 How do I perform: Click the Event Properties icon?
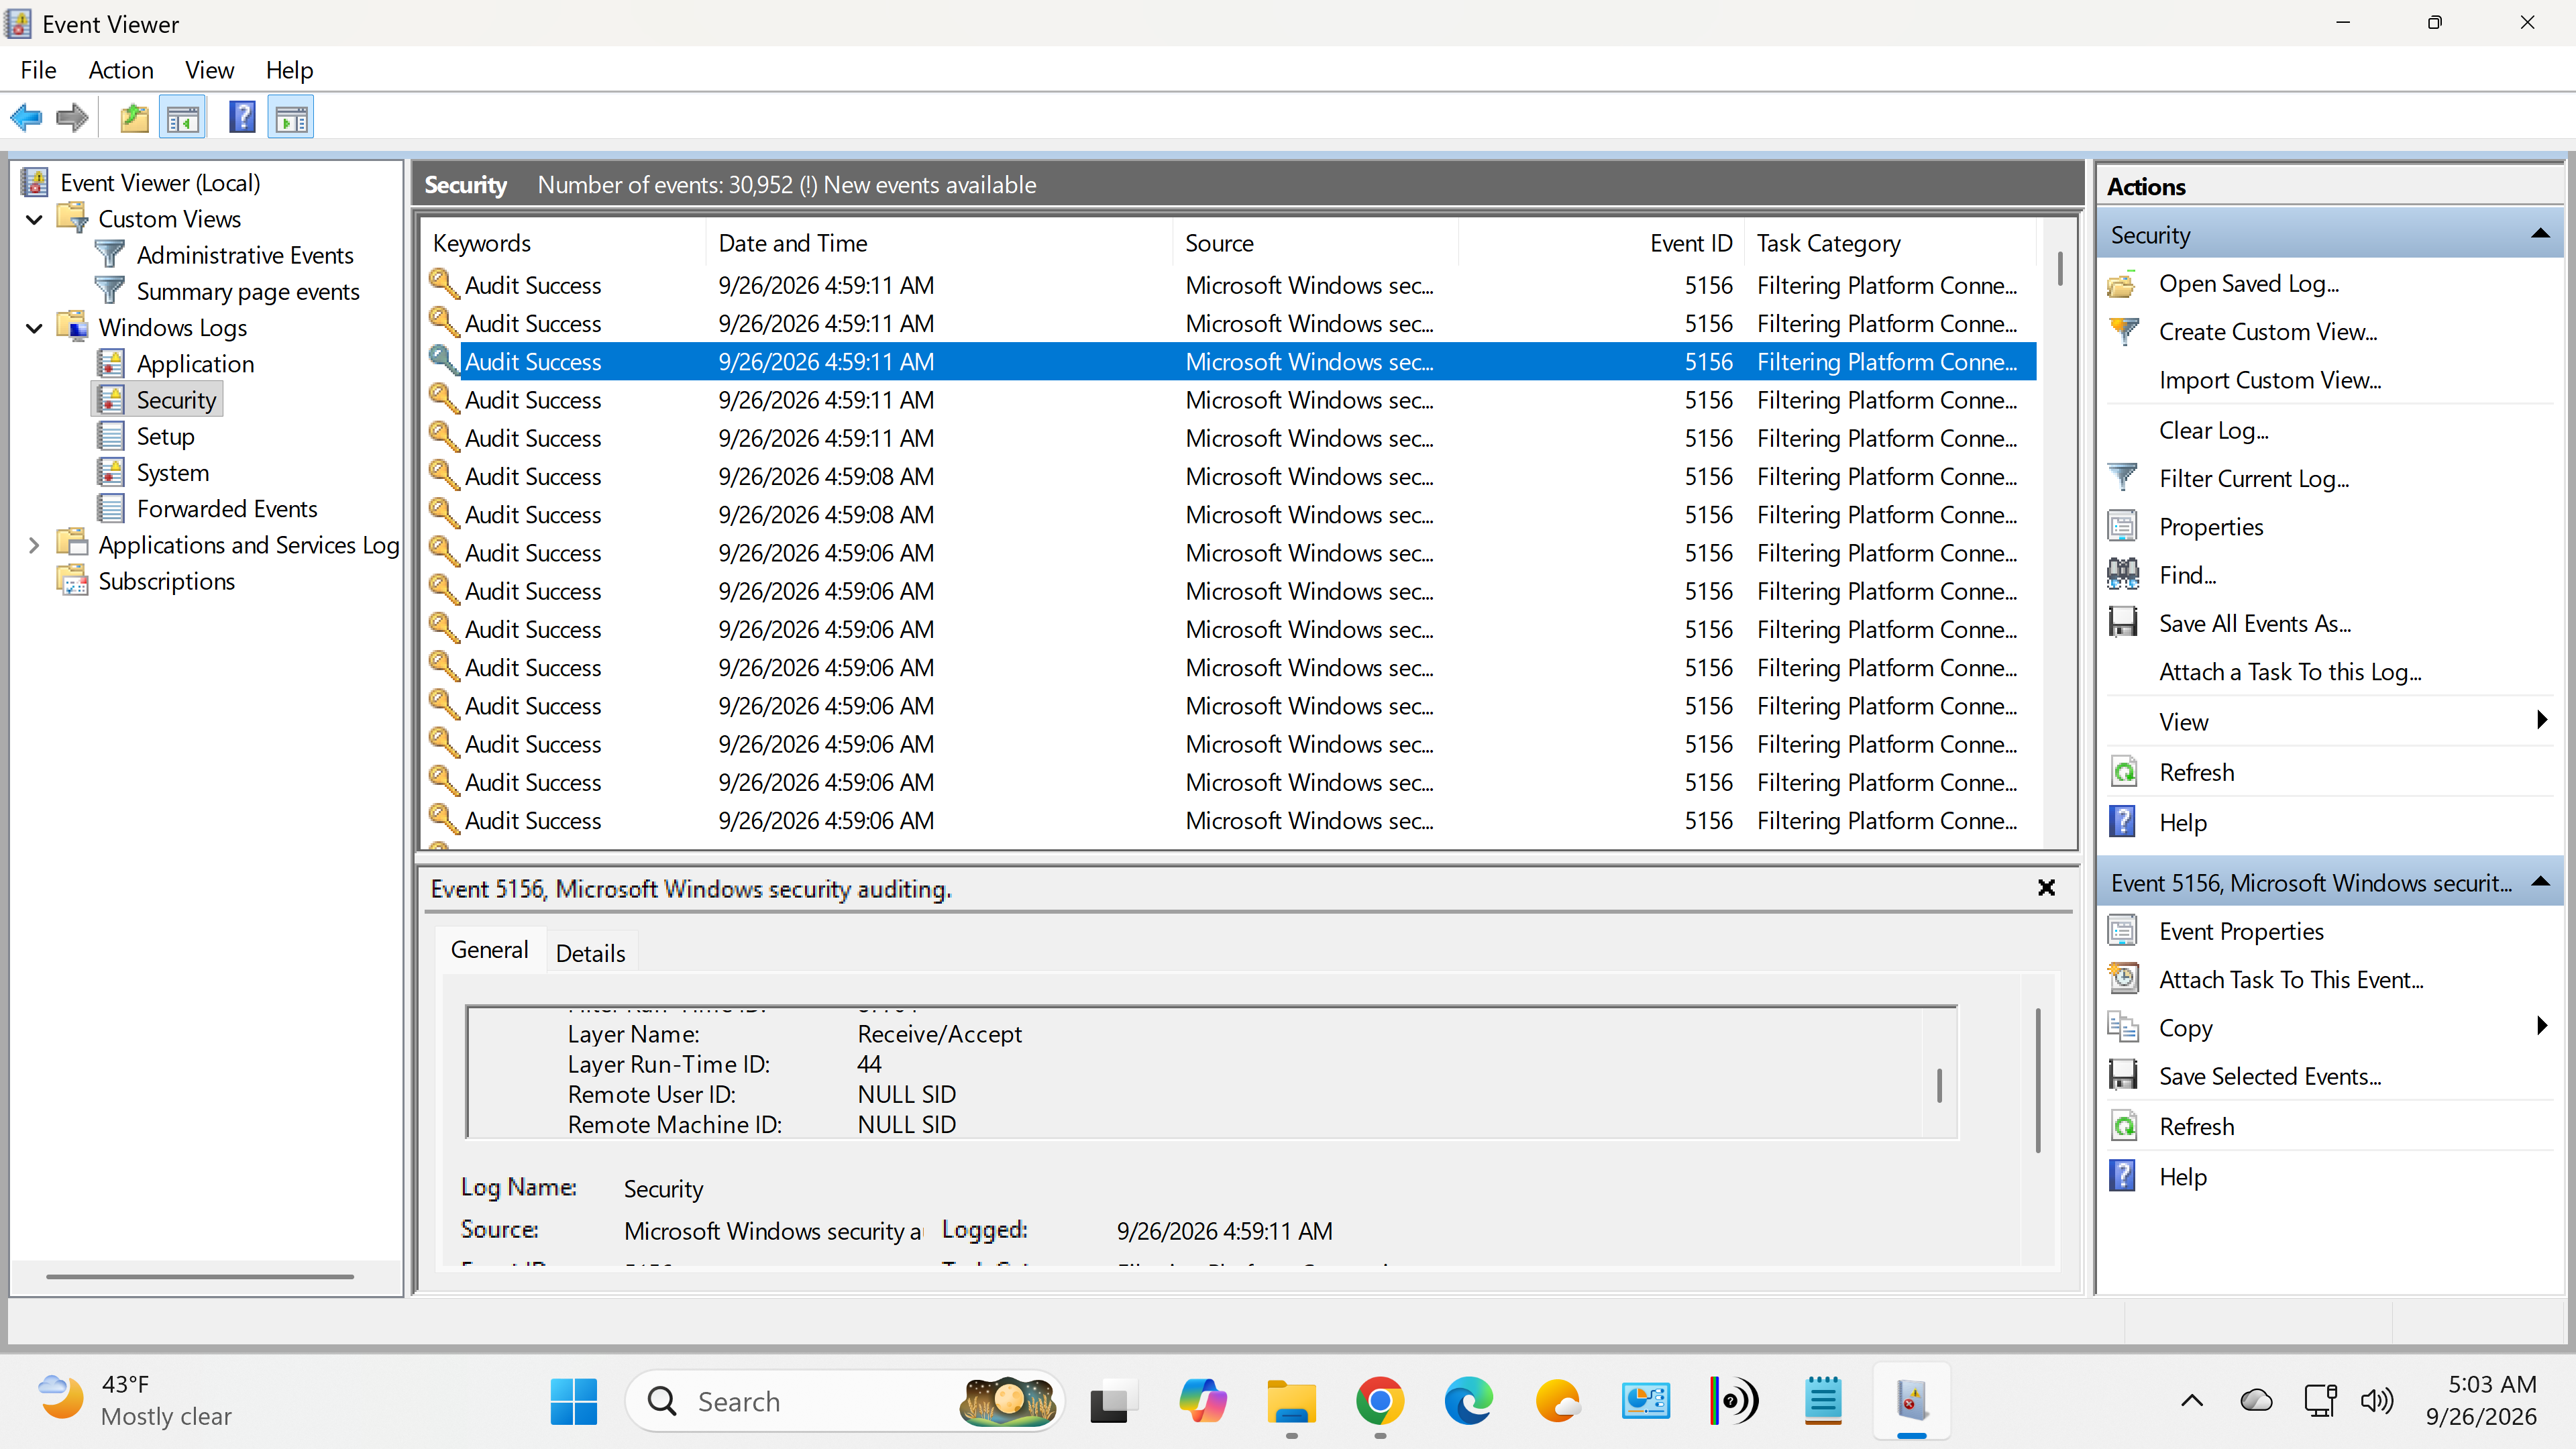[x=2122, y=931]
